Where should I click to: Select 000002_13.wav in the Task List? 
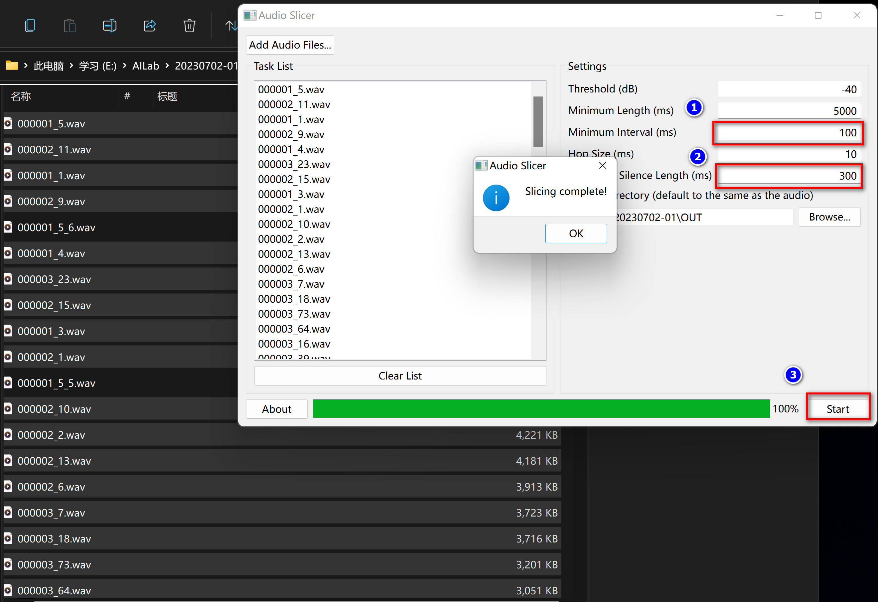tap(294, 254)
